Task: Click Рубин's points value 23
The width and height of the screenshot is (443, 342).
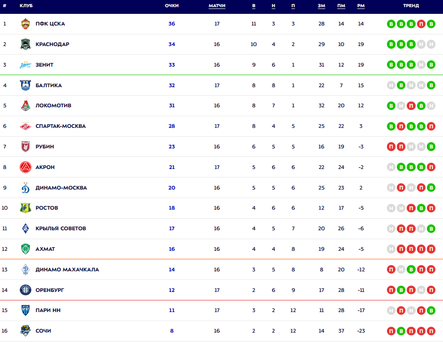Action: (172, 147)
